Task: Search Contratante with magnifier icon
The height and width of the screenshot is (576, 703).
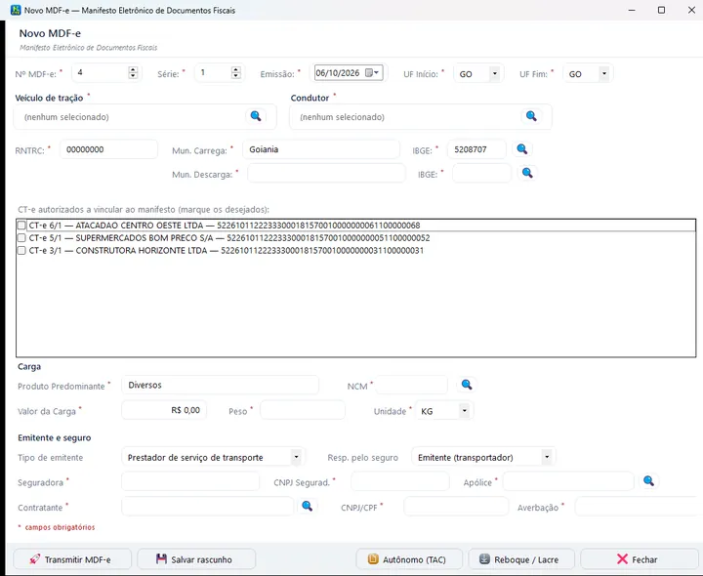Action: (308, 507)
